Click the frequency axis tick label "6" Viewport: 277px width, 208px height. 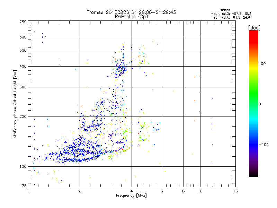pyautogui.click(x=162, y=191)
